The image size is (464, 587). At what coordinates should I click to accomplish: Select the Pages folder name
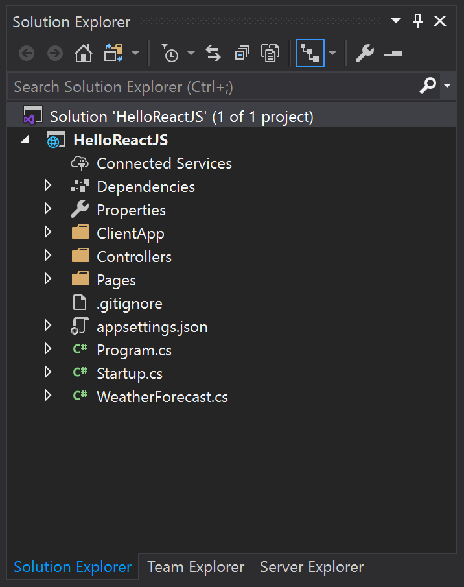(116, 280)
